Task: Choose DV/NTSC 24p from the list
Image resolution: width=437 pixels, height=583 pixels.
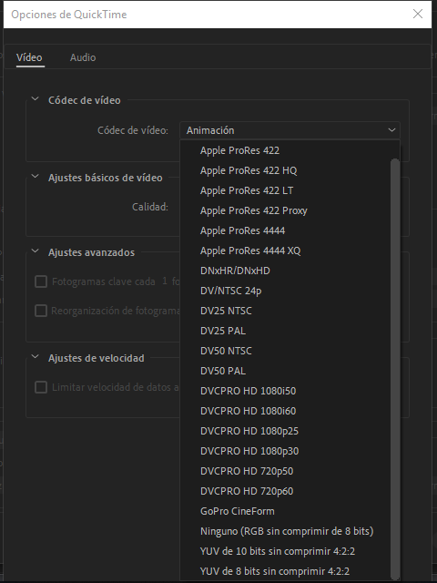Action: click(285, 291)
